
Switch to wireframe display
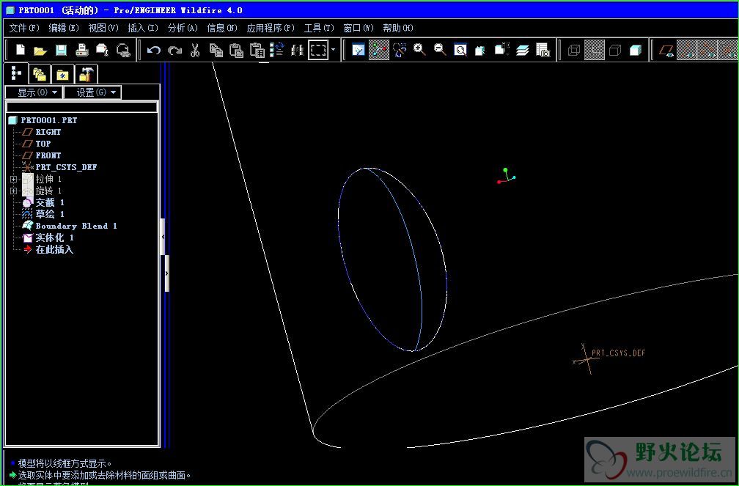pyautogui.click(x=574, y=50)
